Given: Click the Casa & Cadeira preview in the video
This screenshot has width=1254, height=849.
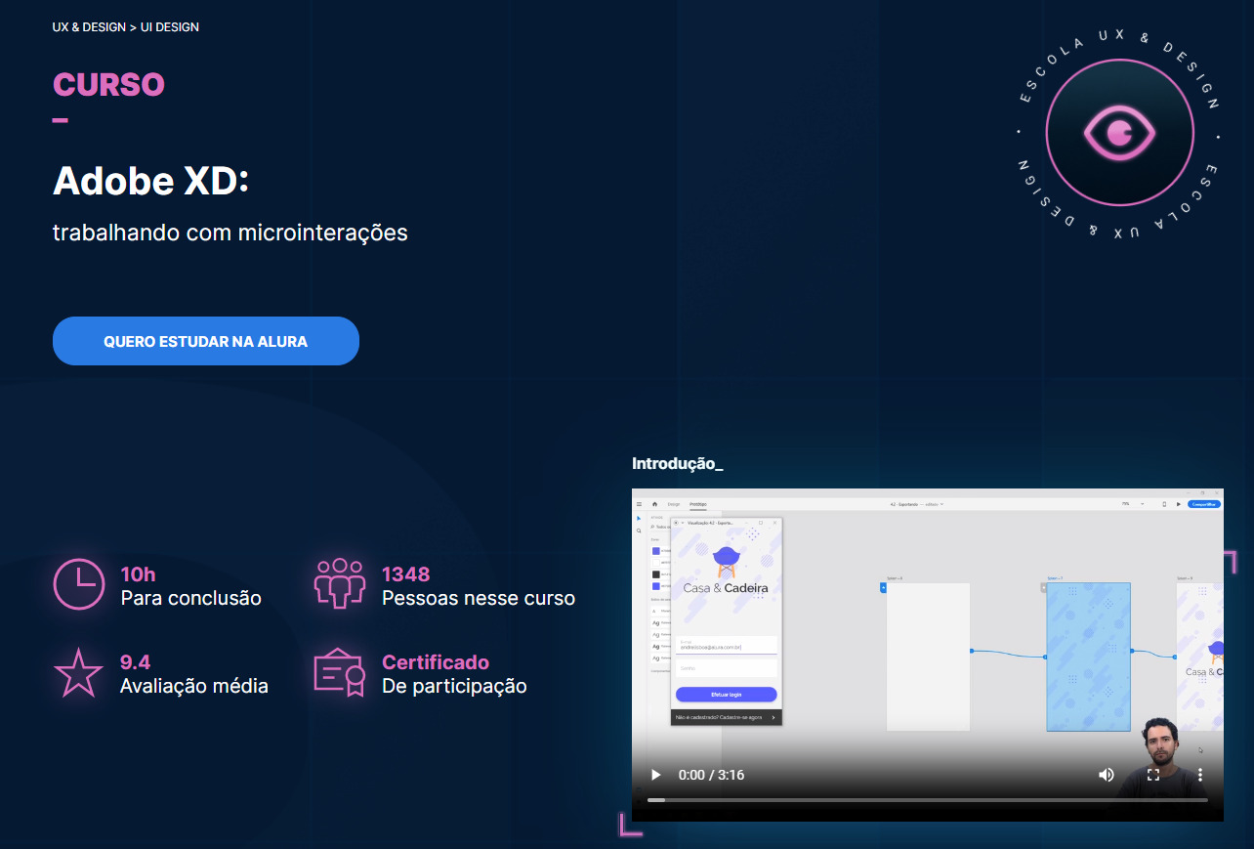Looking at the screenshot, I should [726, 621].
